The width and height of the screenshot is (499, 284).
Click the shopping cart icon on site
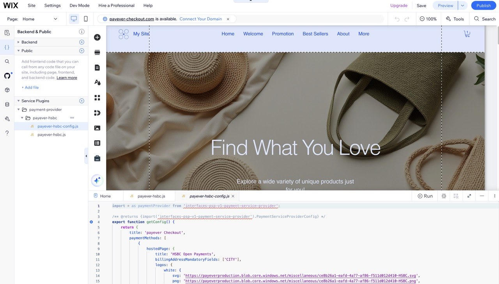[x=467, y=34]
